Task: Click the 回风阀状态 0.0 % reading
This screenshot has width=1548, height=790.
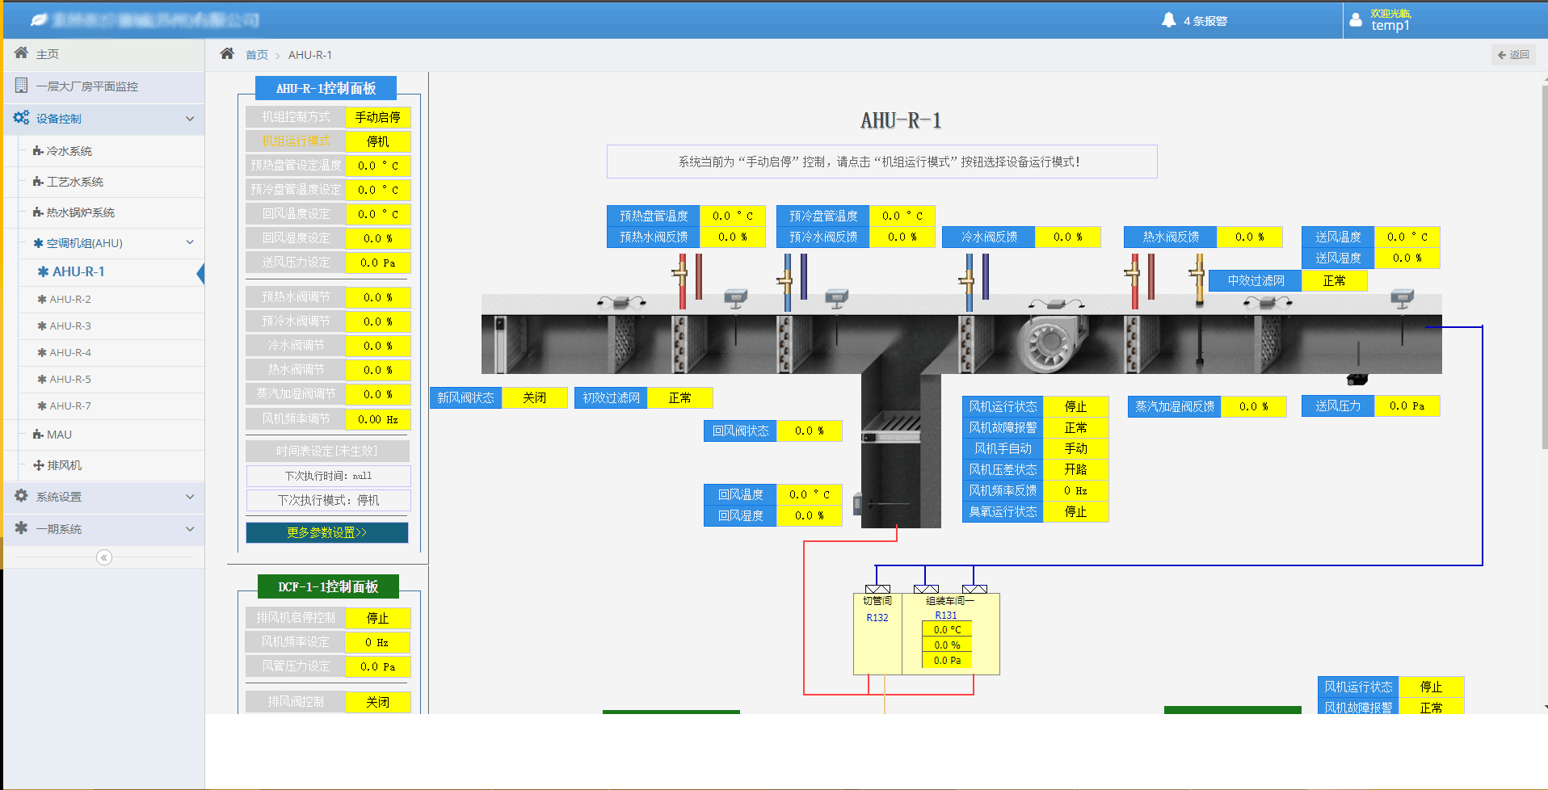Action: pos(809,431)
